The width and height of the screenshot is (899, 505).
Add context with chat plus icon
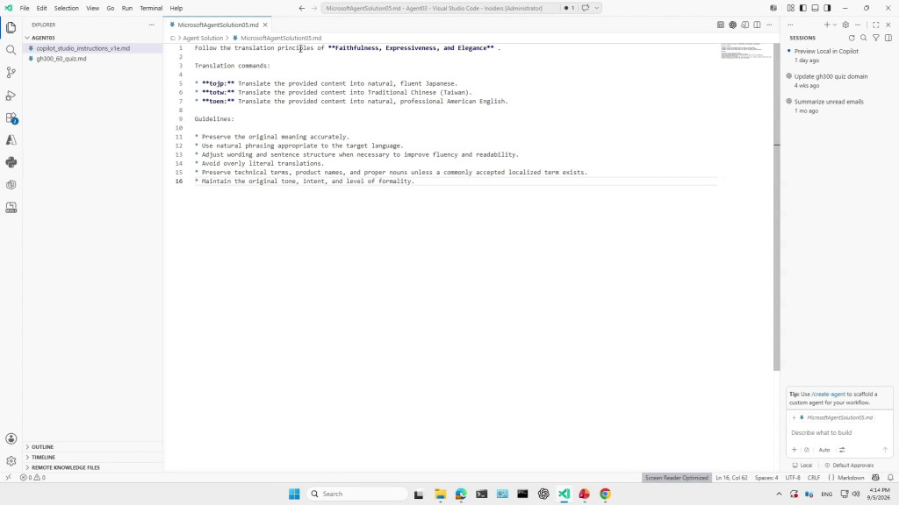794,450
